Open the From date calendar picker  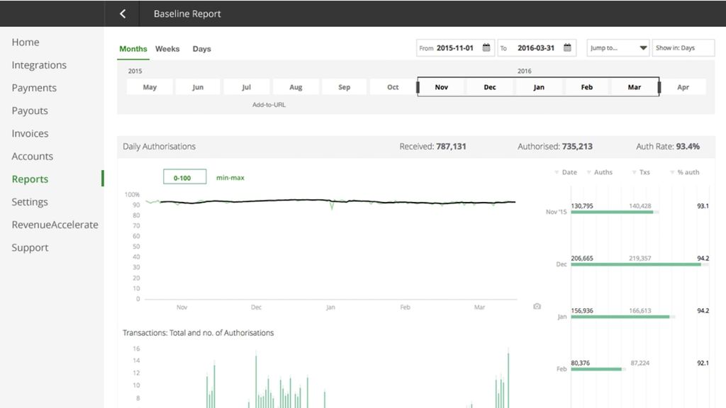coord(486,48)
